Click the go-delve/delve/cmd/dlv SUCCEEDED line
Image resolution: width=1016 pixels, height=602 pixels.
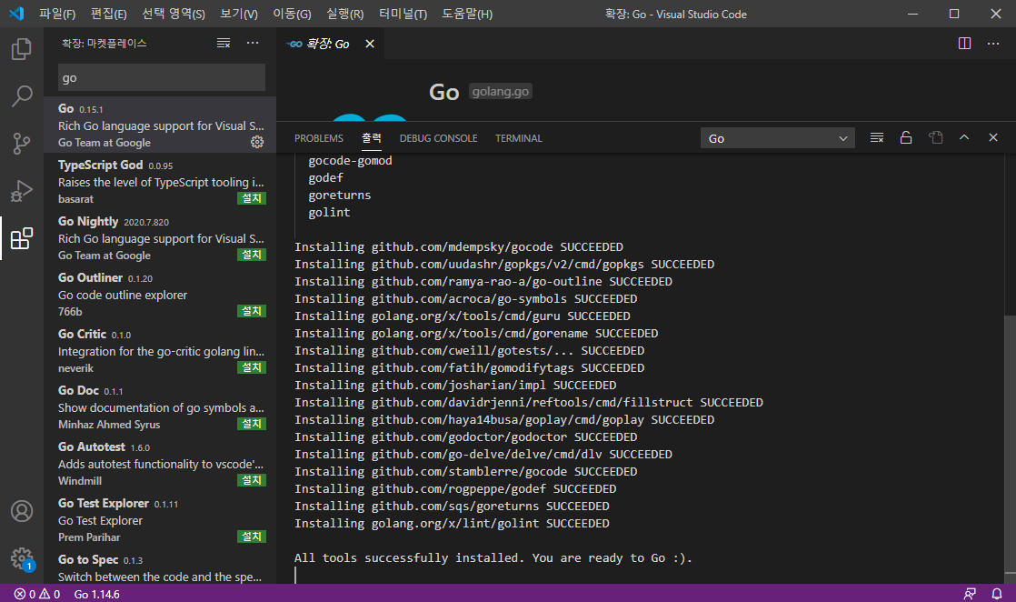483,454
